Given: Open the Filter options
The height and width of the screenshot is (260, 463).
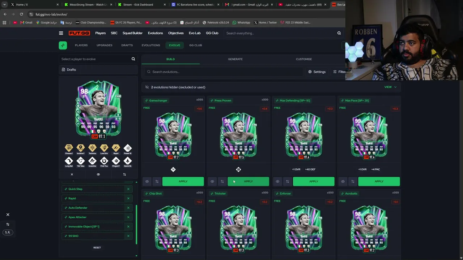Looking at the screenshot, I should click(x=339, y=72).
